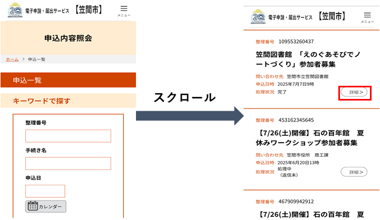Viewport: 380px width, 220px height.
Task: Select contact 笠間市立笠間図書館
Action: pos(308,76)
